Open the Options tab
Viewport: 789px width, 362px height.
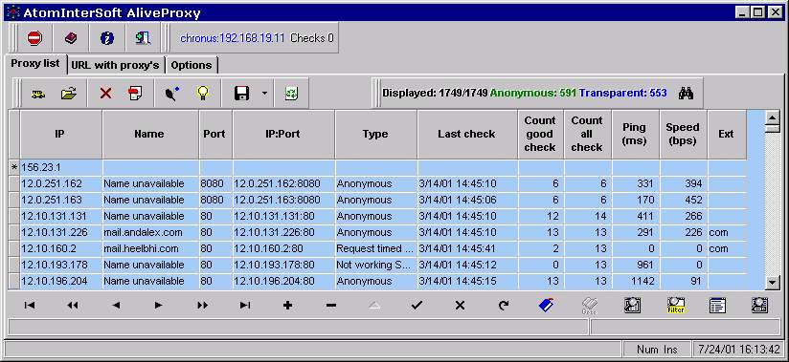[192, 65]
